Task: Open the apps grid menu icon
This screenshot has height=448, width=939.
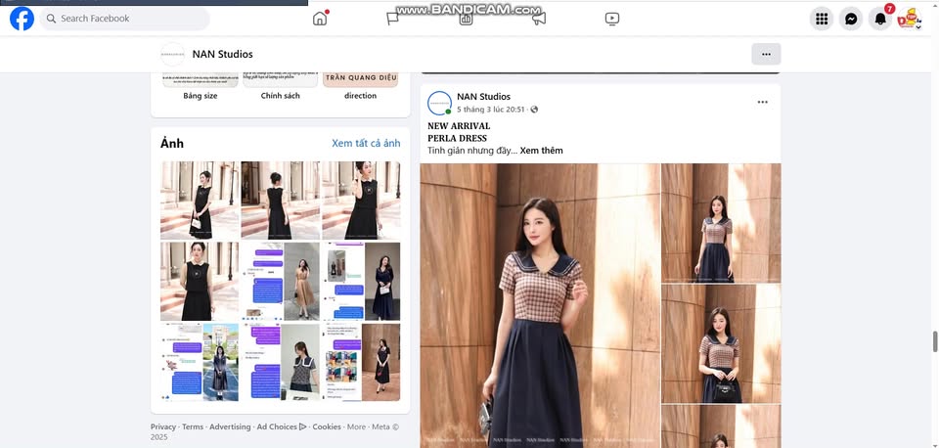Action: pos(822,19)
